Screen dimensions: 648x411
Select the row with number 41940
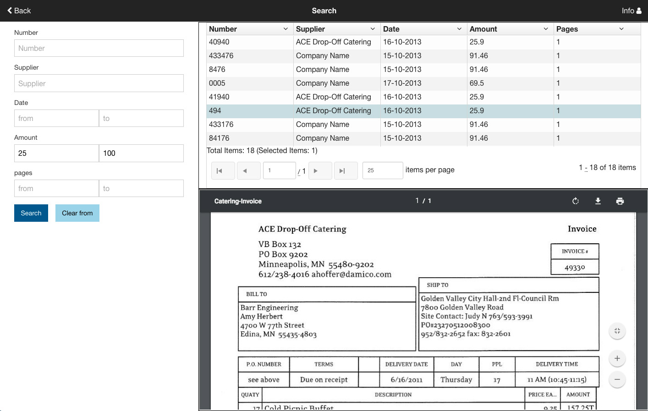pyautogui.click(x=423, y=97)
